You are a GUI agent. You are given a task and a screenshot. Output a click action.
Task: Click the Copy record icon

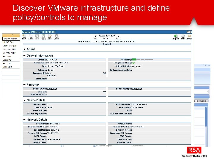coord(30,36)
